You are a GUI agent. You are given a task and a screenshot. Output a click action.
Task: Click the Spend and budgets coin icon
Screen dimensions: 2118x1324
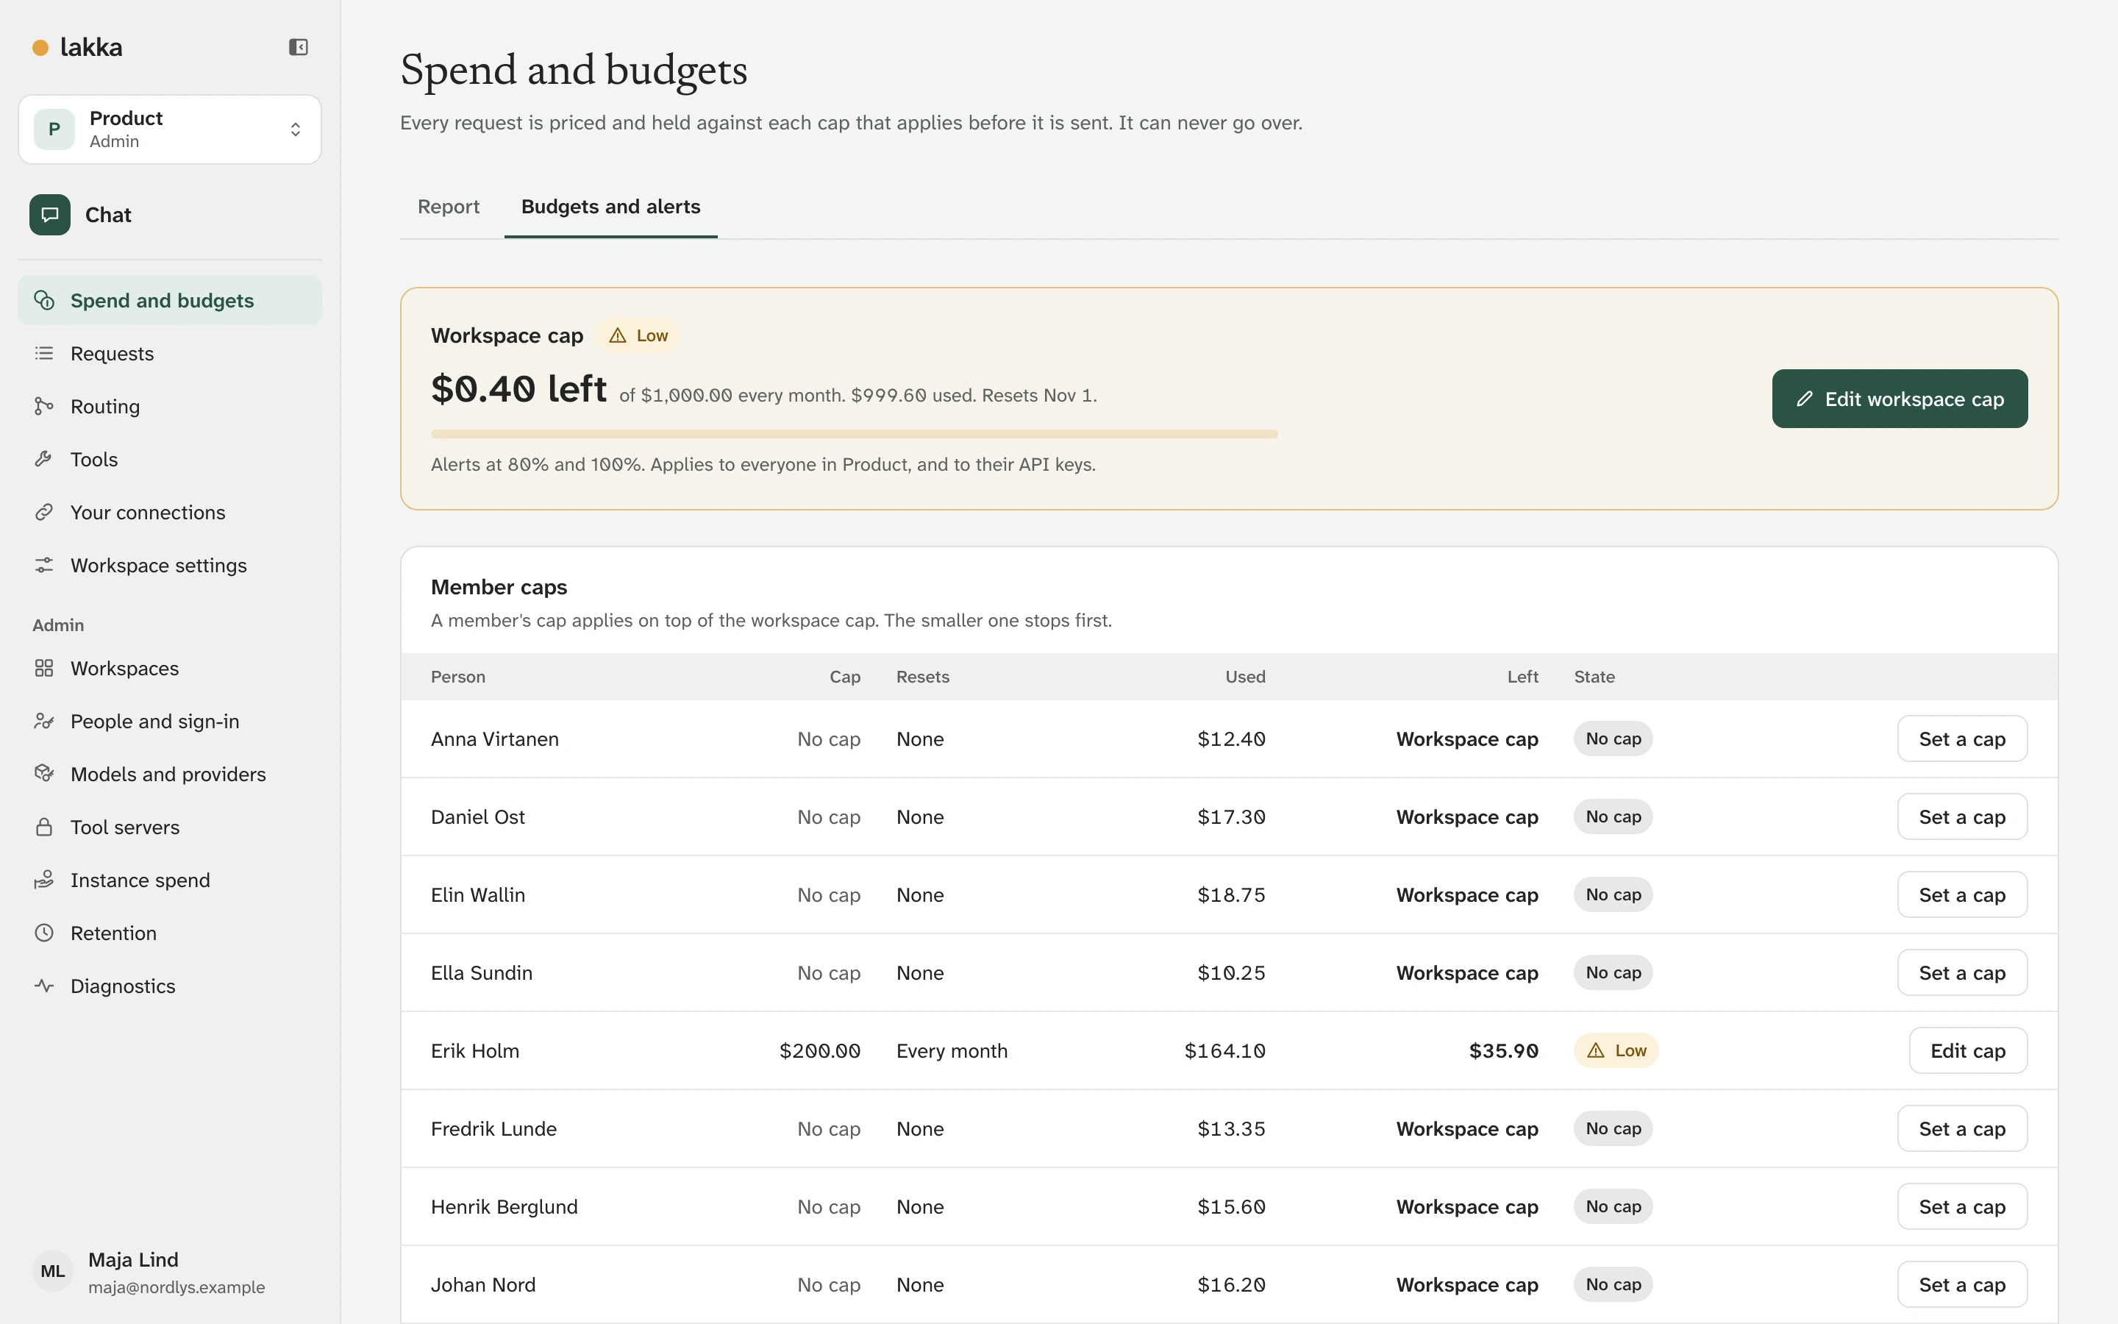[44, 300]
